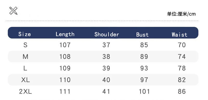
Task: Click the crossed ruler and pencil icon
Action: click(13, 11)
